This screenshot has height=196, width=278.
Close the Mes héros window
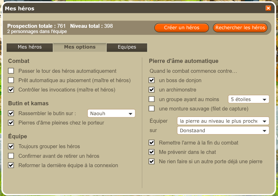[x=268, y=8]
